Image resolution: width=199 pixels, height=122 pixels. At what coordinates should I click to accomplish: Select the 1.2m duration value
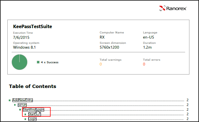pos(147,47)
